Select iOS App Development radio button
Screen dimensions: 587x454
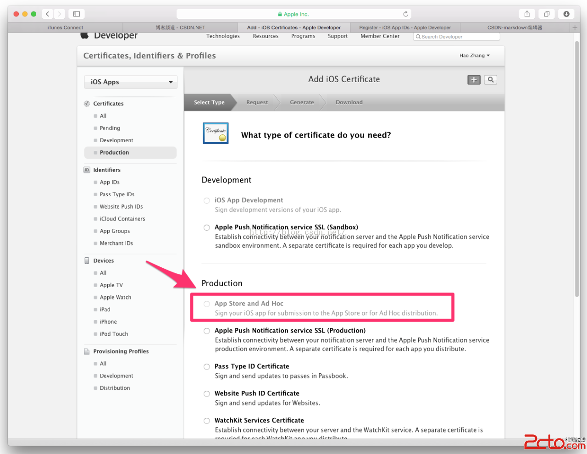pyautogui.click(x=207, y=200)
